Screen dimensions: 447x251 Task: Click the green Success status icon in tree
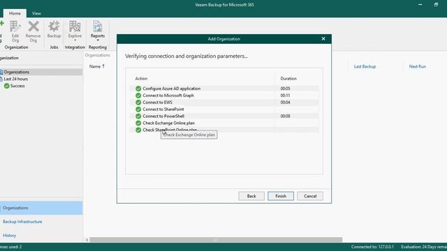click(x=6, y=86)
